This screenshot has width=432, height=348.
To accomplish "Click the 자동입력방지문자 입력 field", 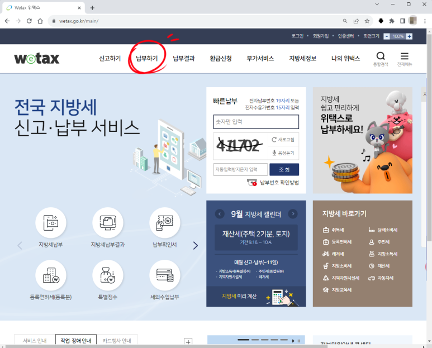I will point(240,169).
